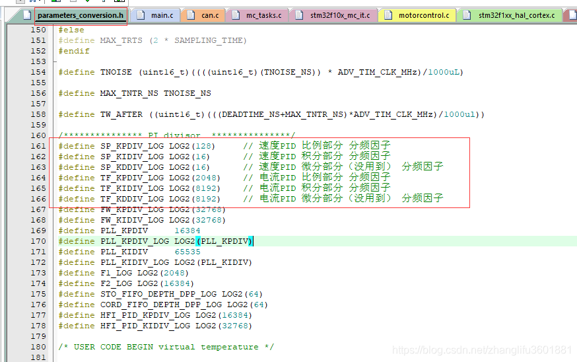Click line number 170 in the gutter

(x=38, y=241)
